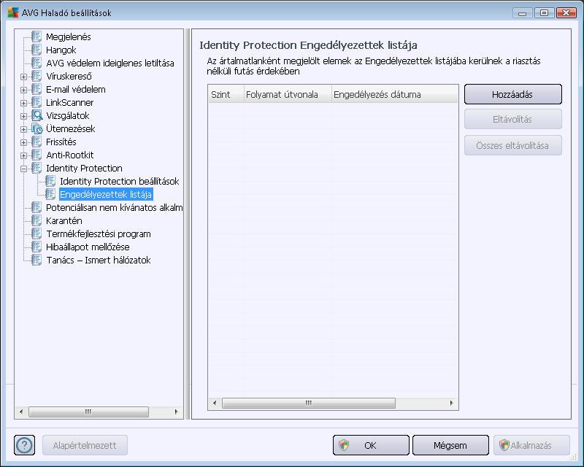This screenshot has width=584, height=467.
Task: Click the tree panel's horizontal scrollbar thumb
Action: coord(88,412)
